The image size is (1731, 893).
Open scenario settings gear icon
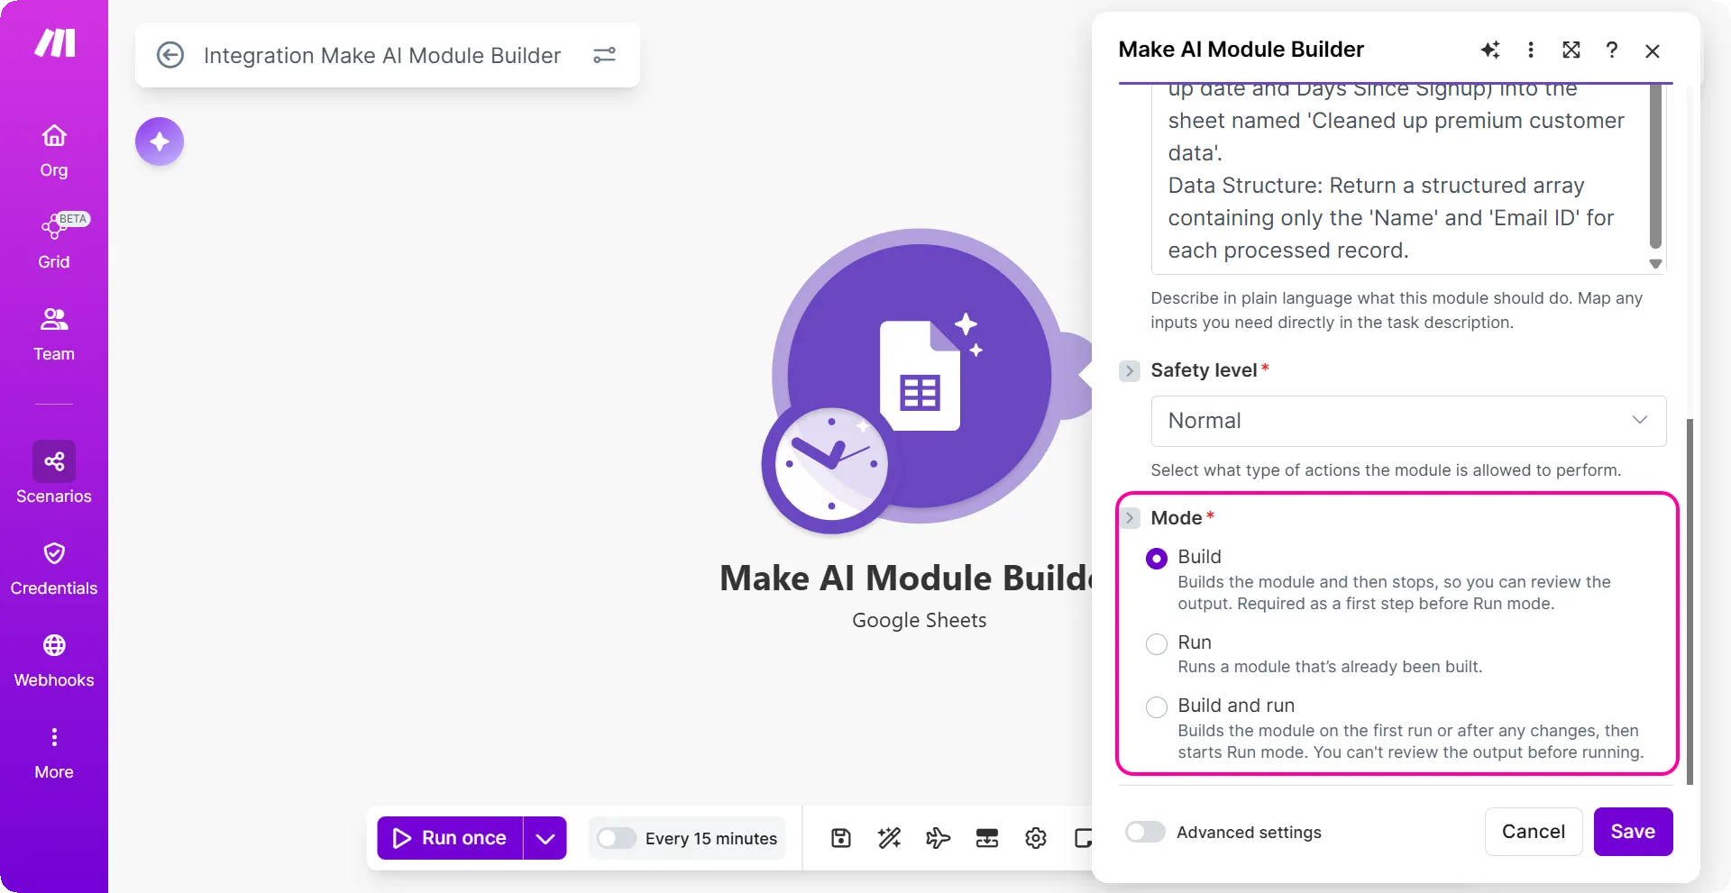coord(1036,838)
